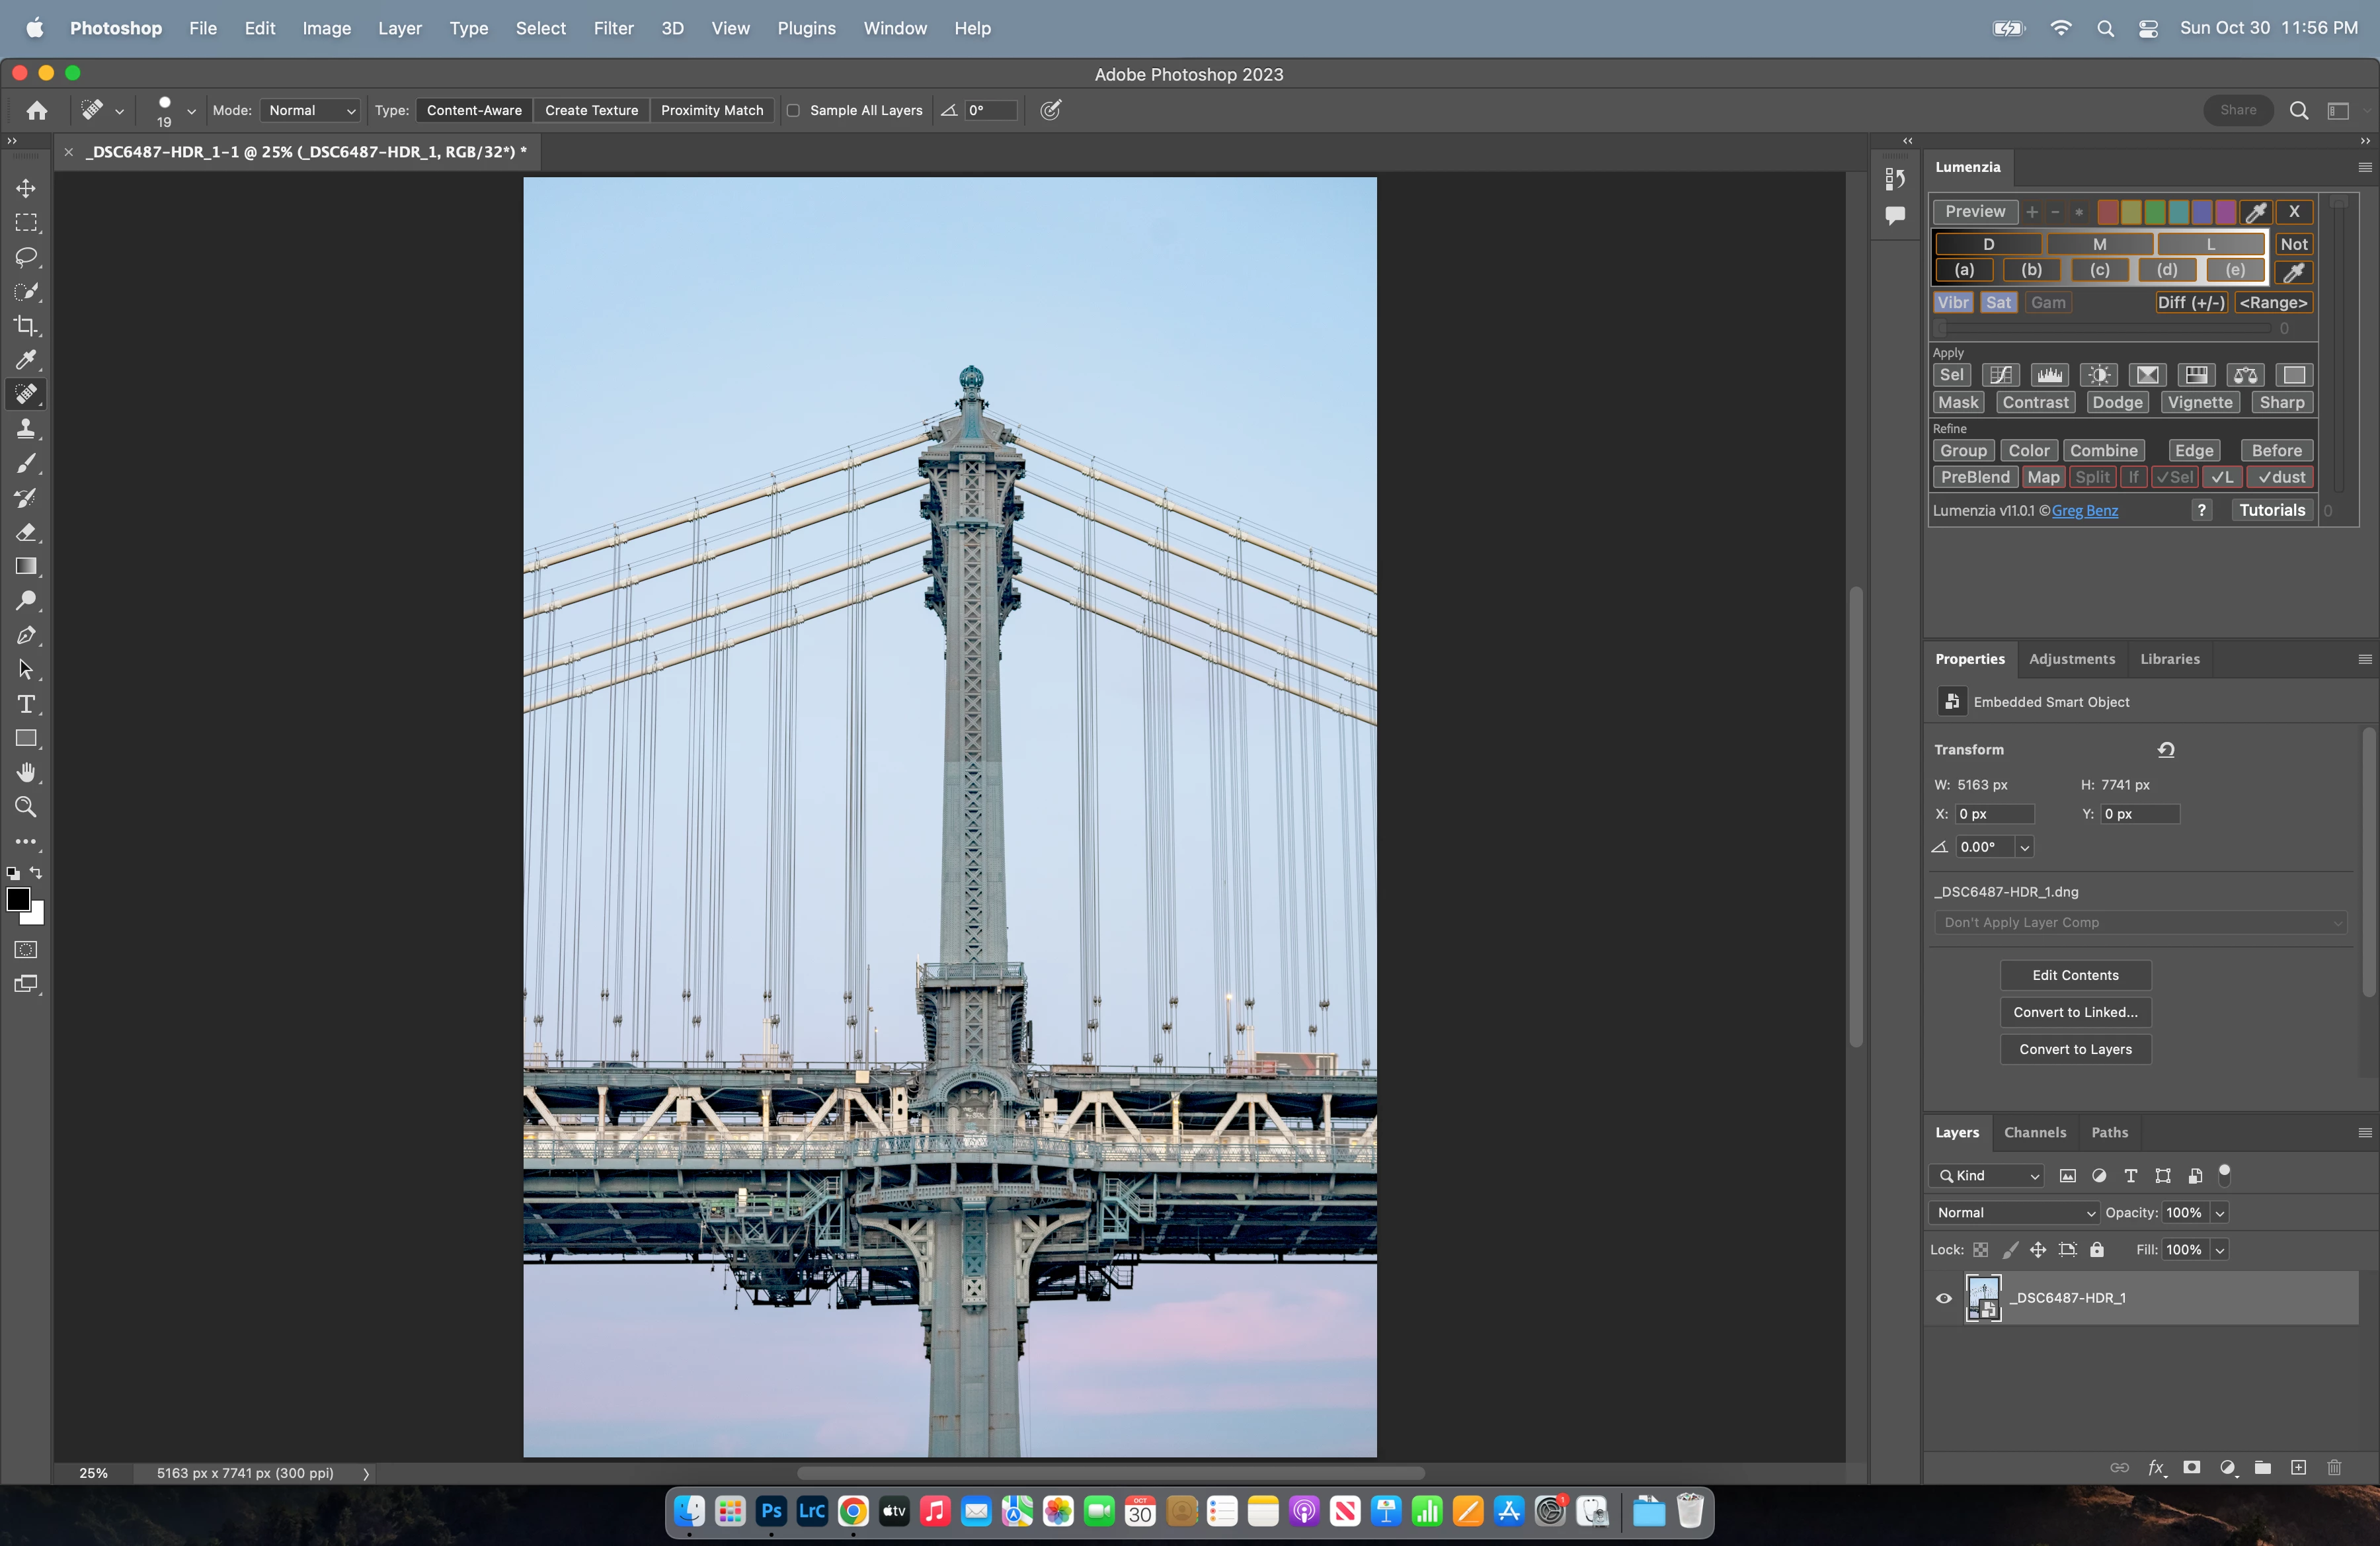Hide the _DSC6487-HDR_1 layer
Viewport: 2380px width, 1546px height.
[1944, 1298]
